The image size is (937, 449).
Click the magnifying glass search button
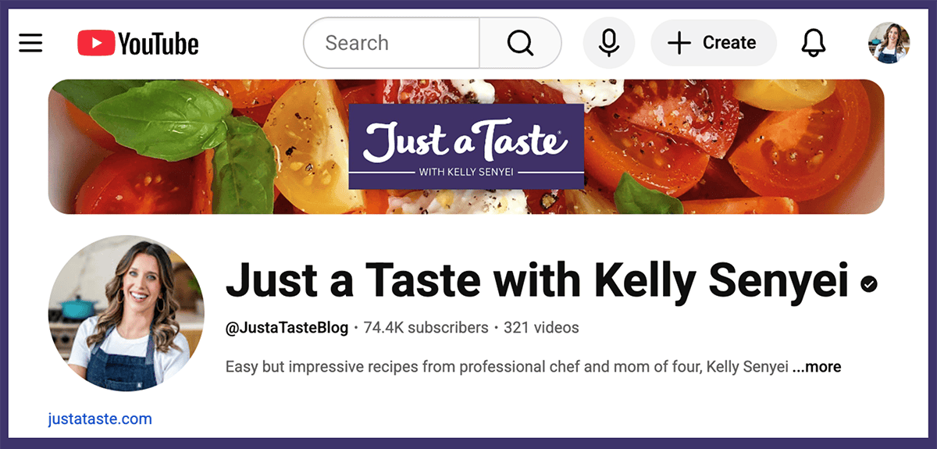point(520,43)
